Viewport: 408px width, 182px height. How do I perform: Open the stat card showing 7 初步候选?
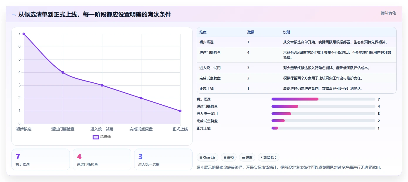tap(41, 159)
